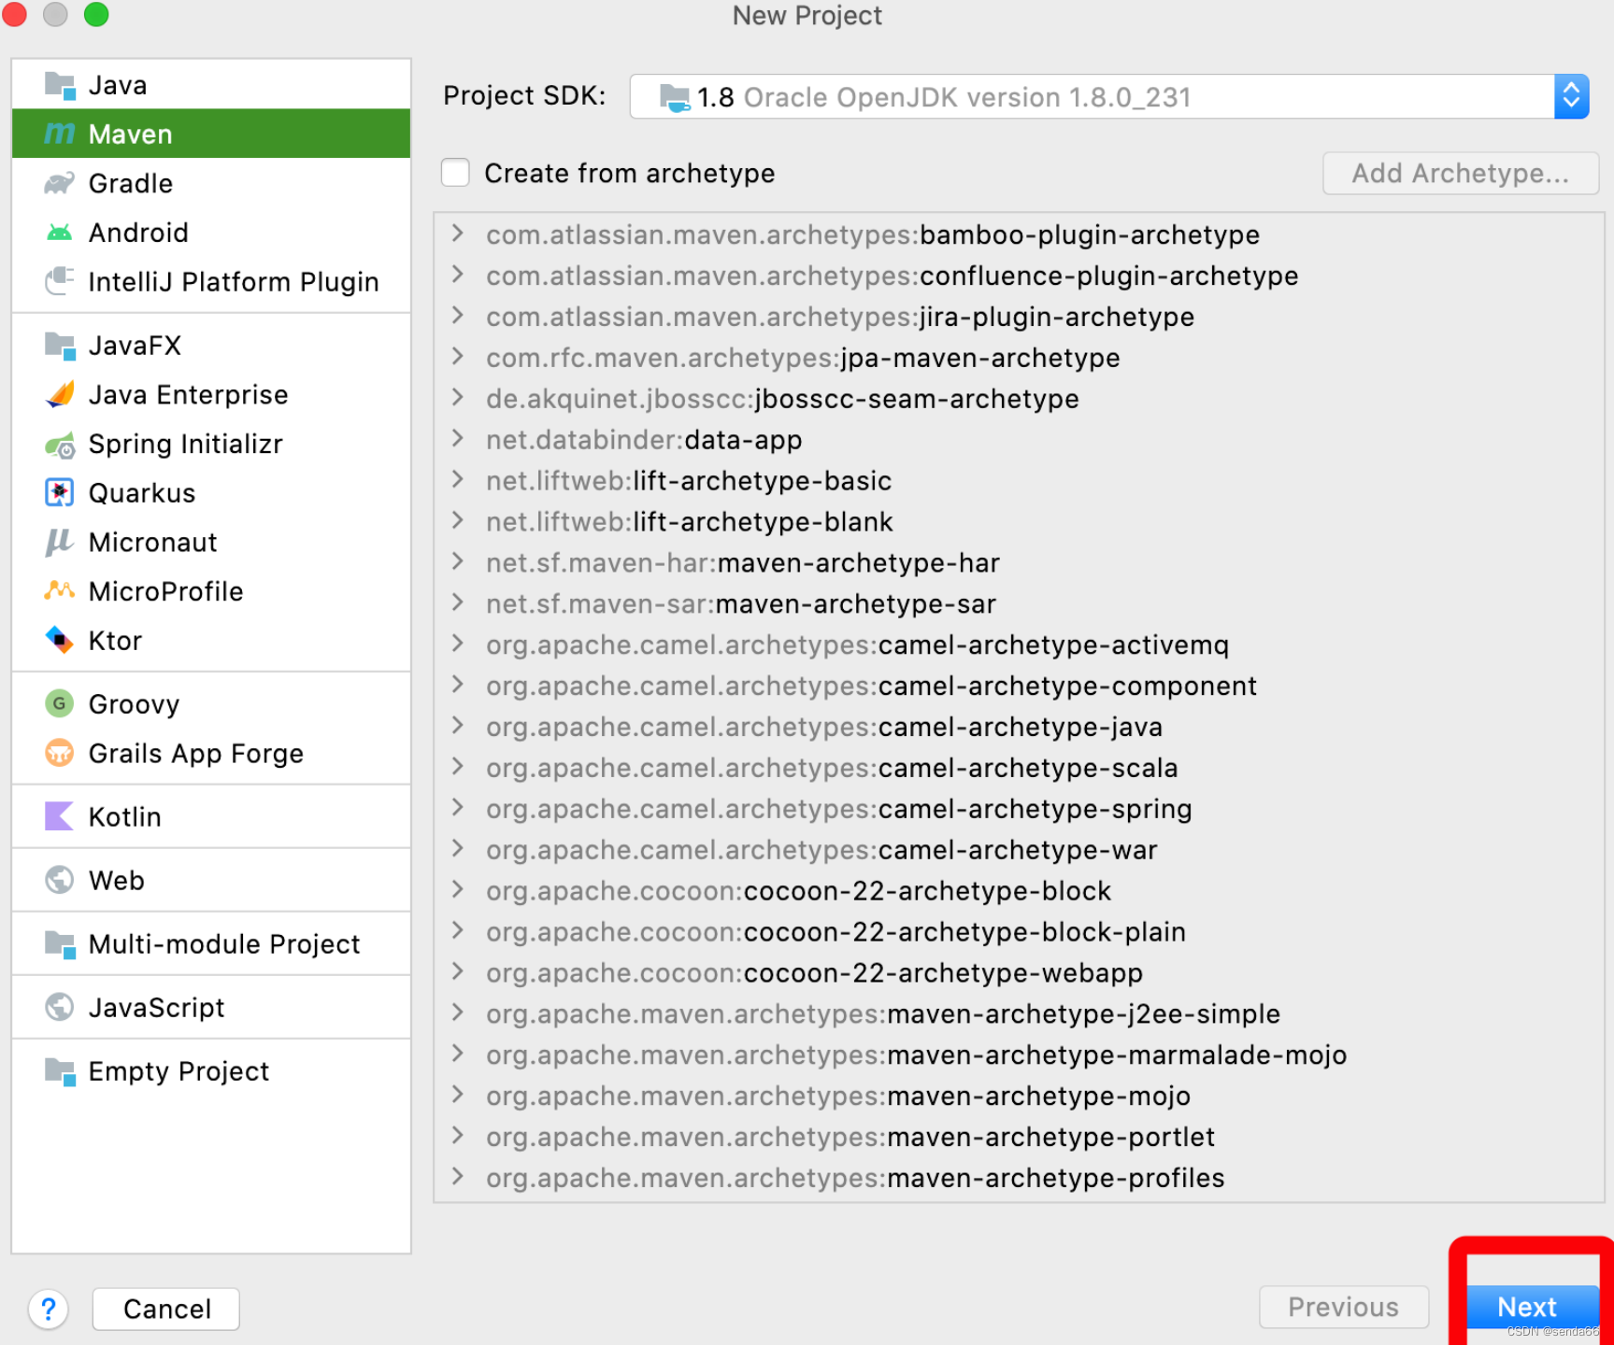Select jbosscc-seam-archetype row
Screen dimensions: 1614x1345
[1019, 399]
